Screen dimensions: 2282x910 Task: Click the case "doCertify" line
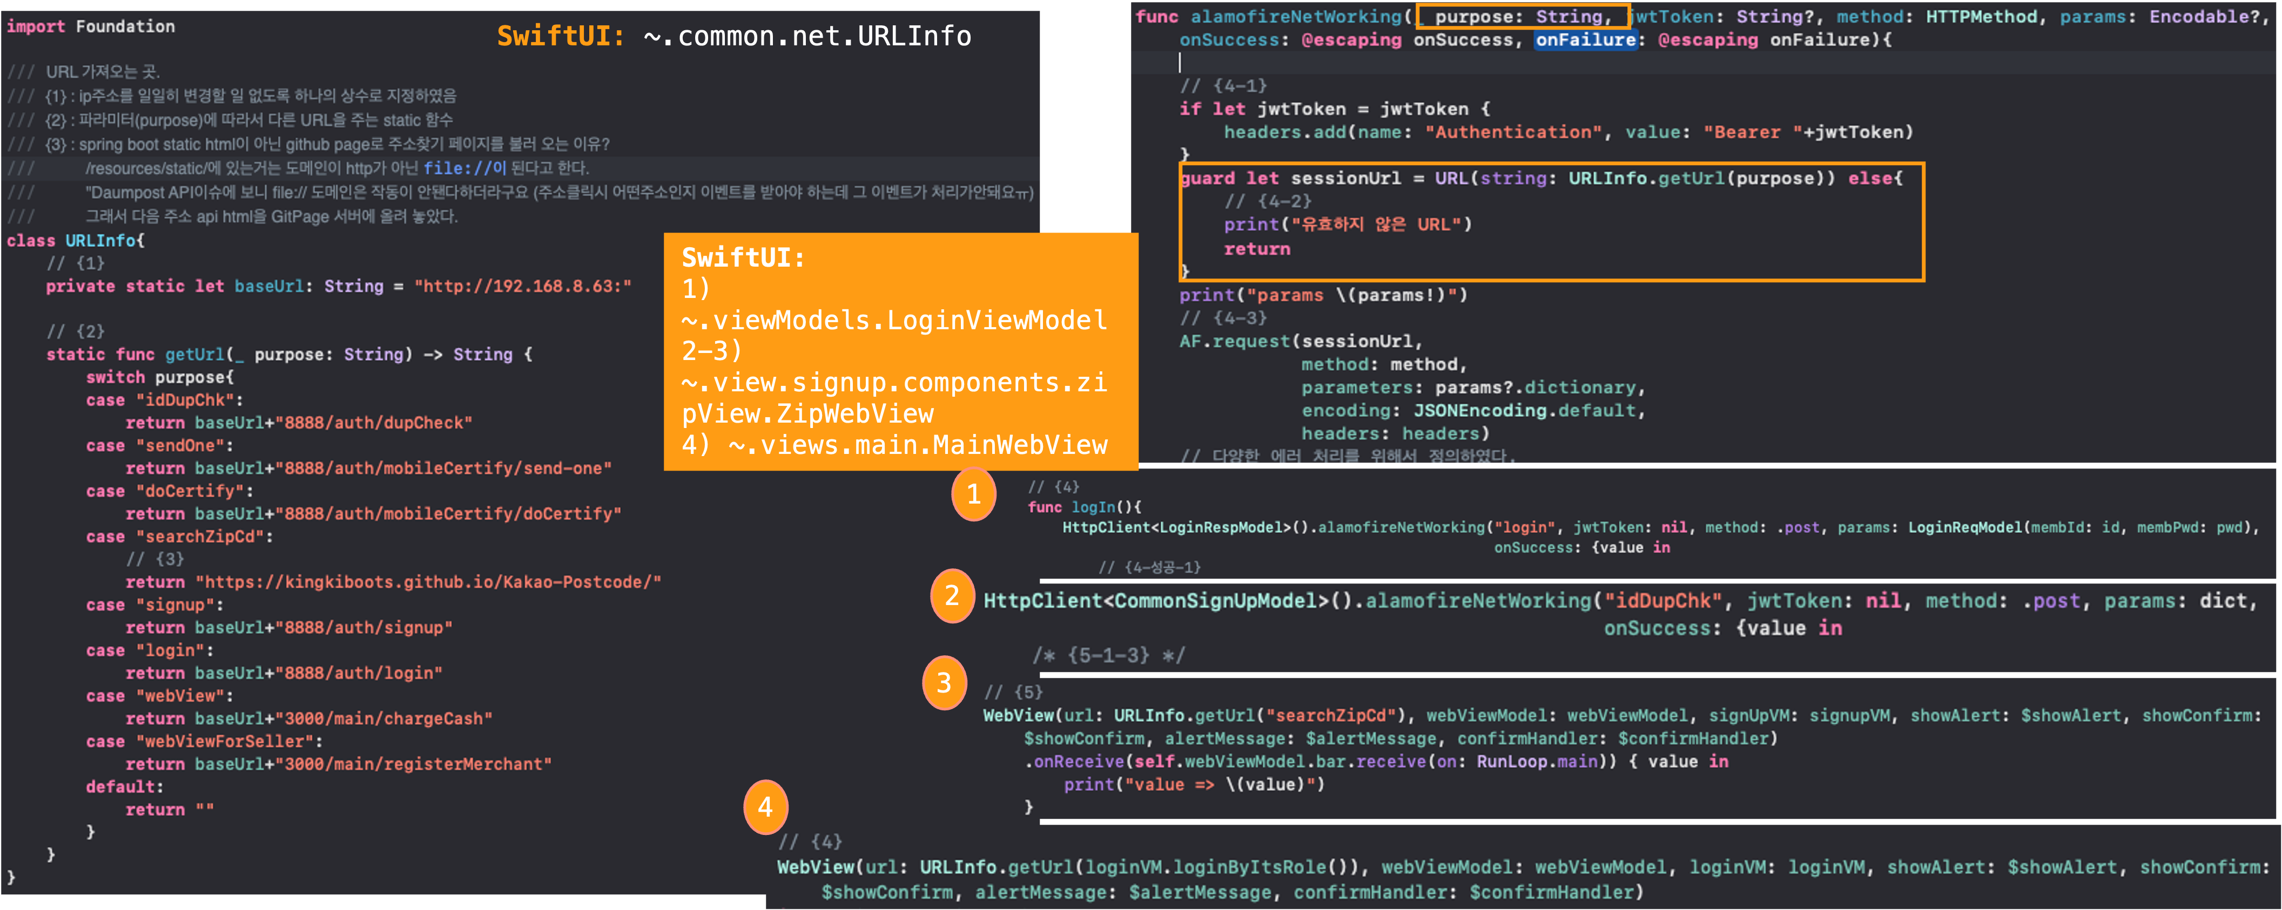169,491
